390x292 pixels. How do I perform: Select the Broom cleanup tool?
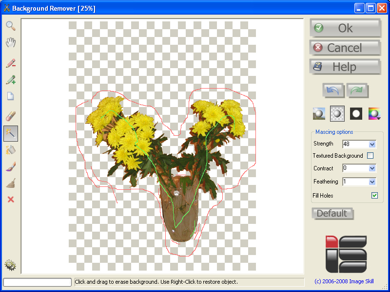click(x=11, y=183)
